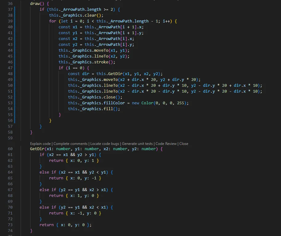
Task: Click 'fill()' call on line 54
Action: pyautogui.click(x=110, y=109)
